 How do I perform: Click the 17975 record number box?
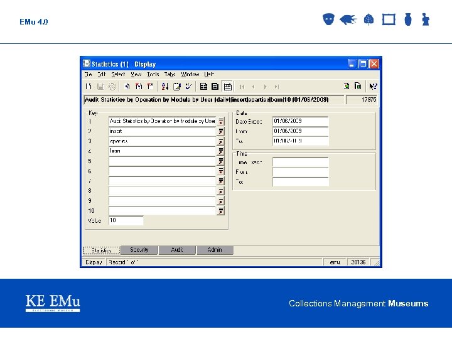362,100
